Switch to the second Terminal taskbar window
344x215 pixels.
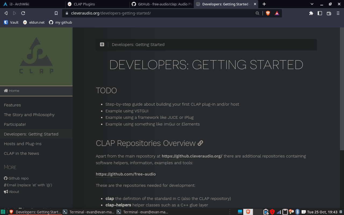[142, 212]
